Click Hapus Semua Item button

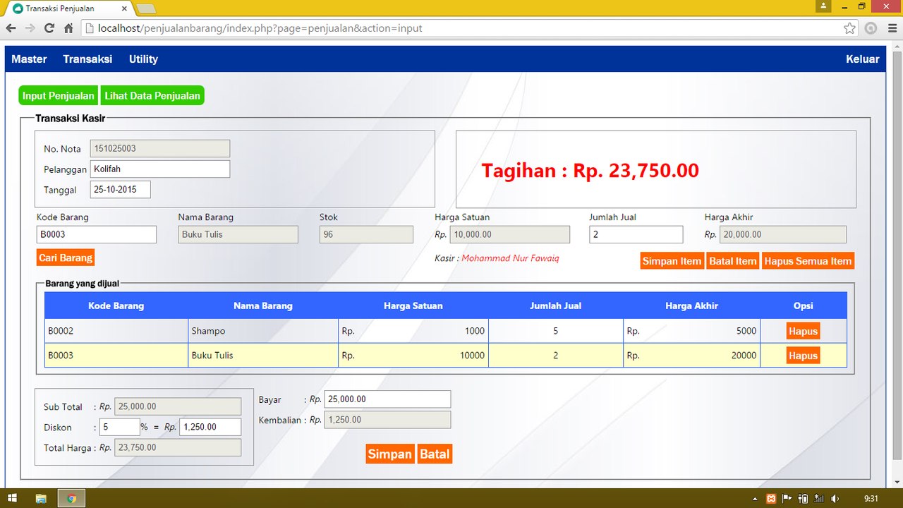pyautogui.click(x=808, y=261)
